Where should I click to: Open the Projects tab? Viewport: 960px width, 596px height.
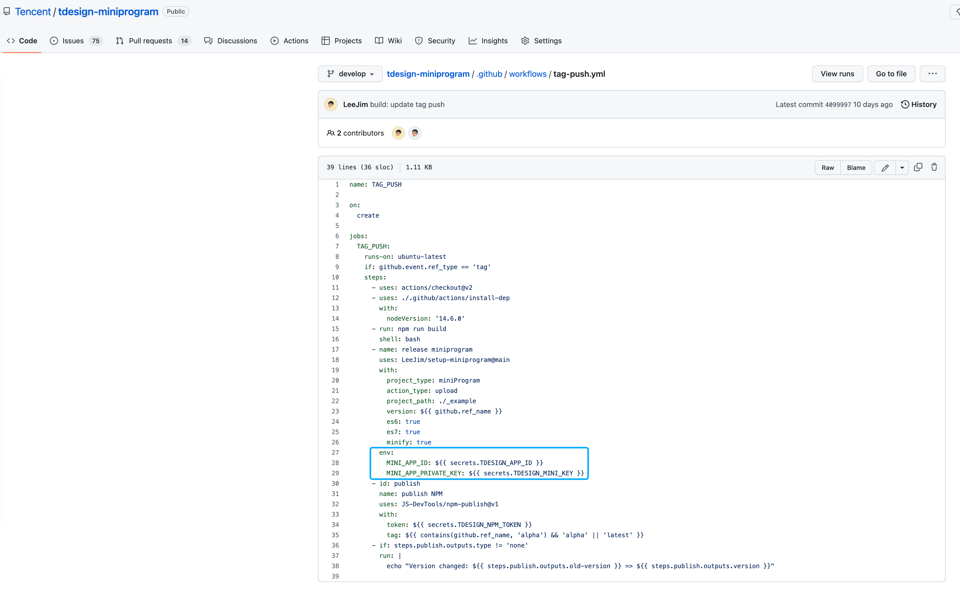[x=341, y=40]
